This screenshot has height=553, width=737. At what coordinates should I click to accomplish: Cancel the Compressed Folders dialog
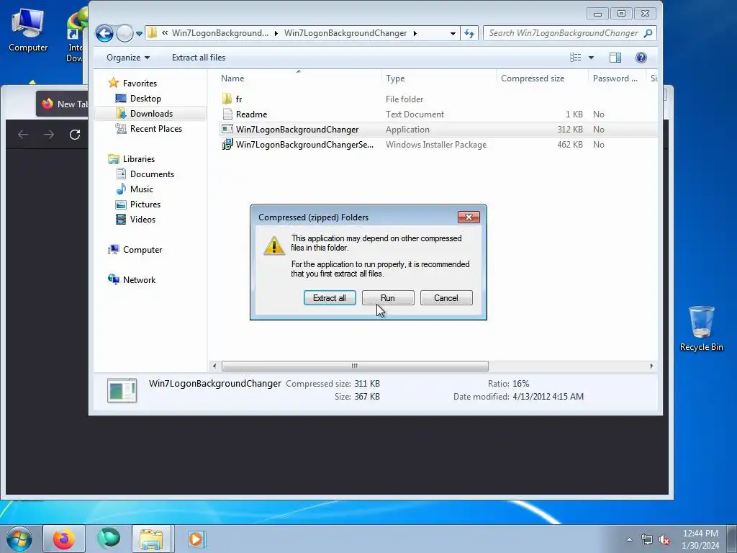(446, 298)
